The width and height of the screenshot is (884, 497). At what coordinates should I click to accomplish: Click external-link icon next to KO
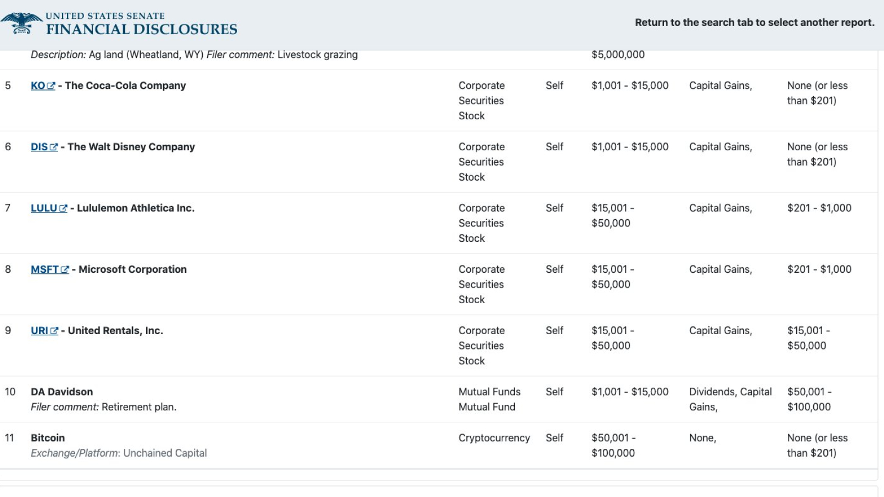51,86
